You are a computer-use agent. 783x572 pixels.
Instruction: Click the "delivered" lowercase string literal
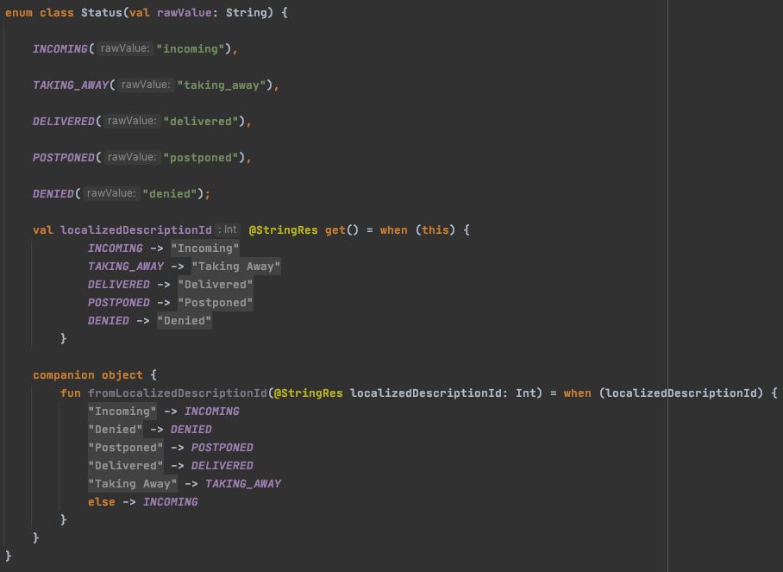201,122
